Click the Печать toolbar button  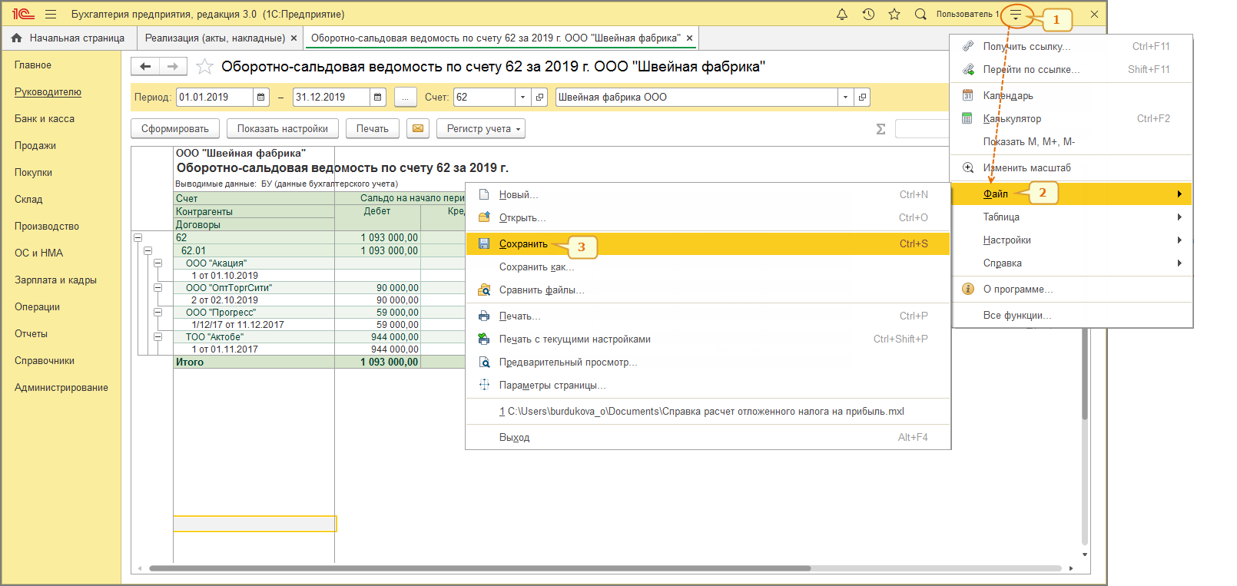(x=373, y=128)
